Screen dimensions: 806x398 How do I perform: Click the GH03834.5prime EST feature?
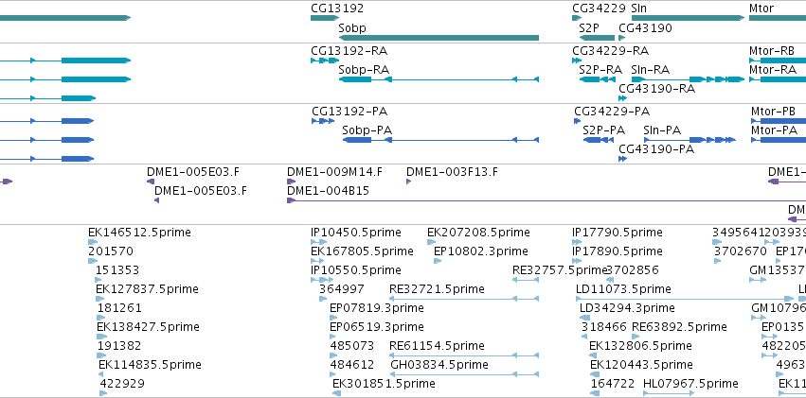coord(465,374)
